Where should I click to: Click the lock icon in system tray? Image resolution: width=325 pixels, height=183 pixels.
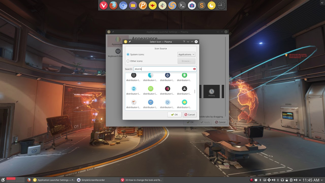[287, 180]
